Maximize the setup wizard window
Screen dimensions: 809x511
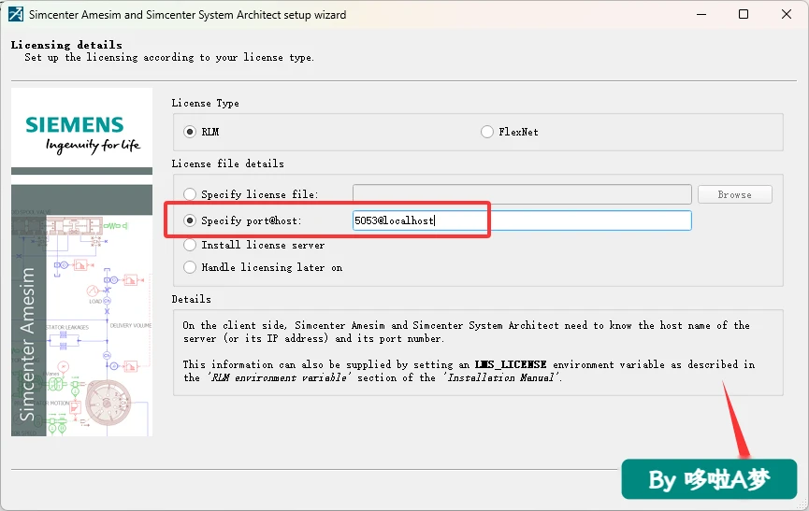coord(744,14)
